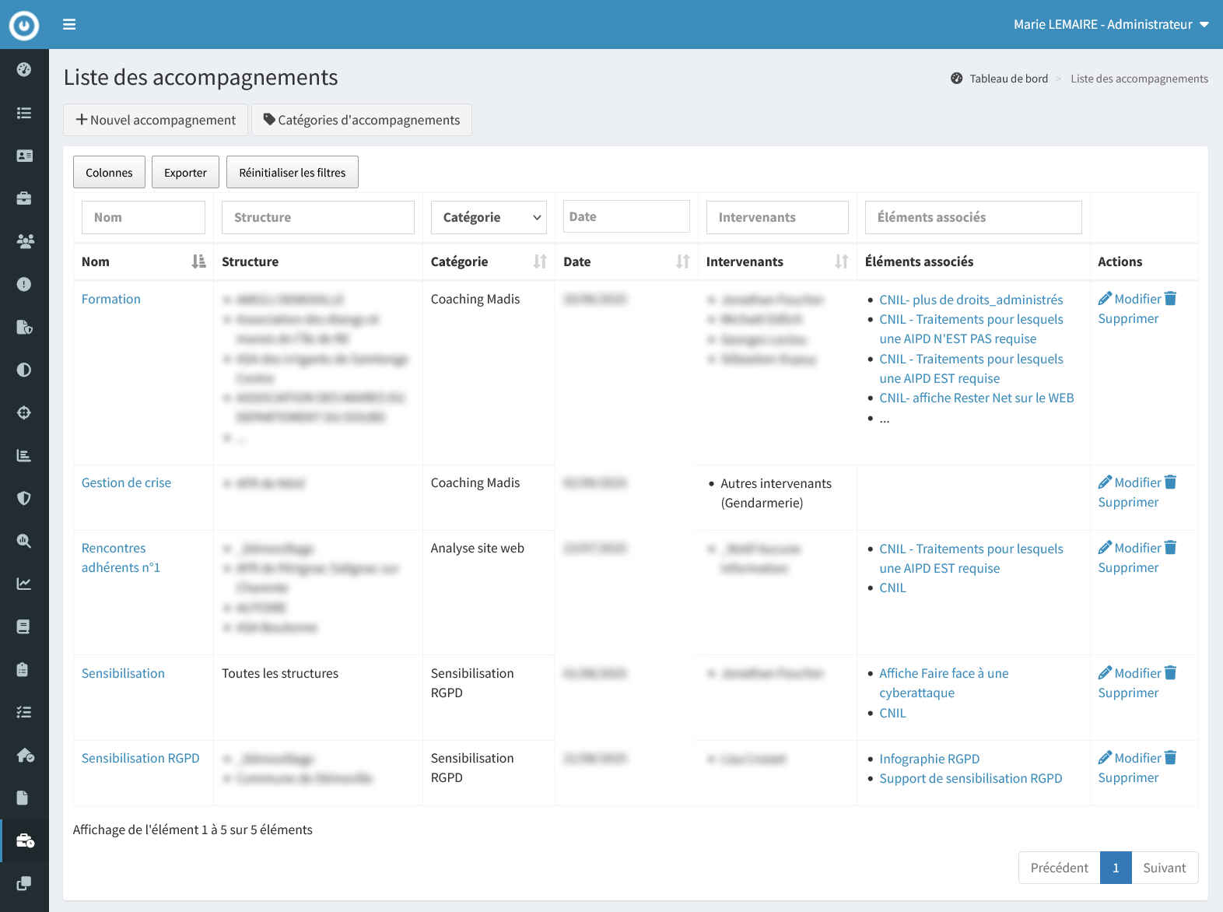The image size is (1223, 912).
Task: Select page 1 in pagination
Action: pos(1115,868)
